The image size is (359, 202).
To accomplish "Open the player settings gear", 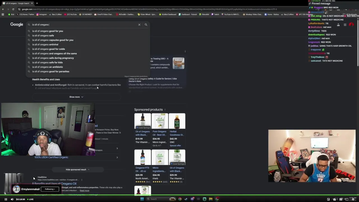I will coord(353,199).
